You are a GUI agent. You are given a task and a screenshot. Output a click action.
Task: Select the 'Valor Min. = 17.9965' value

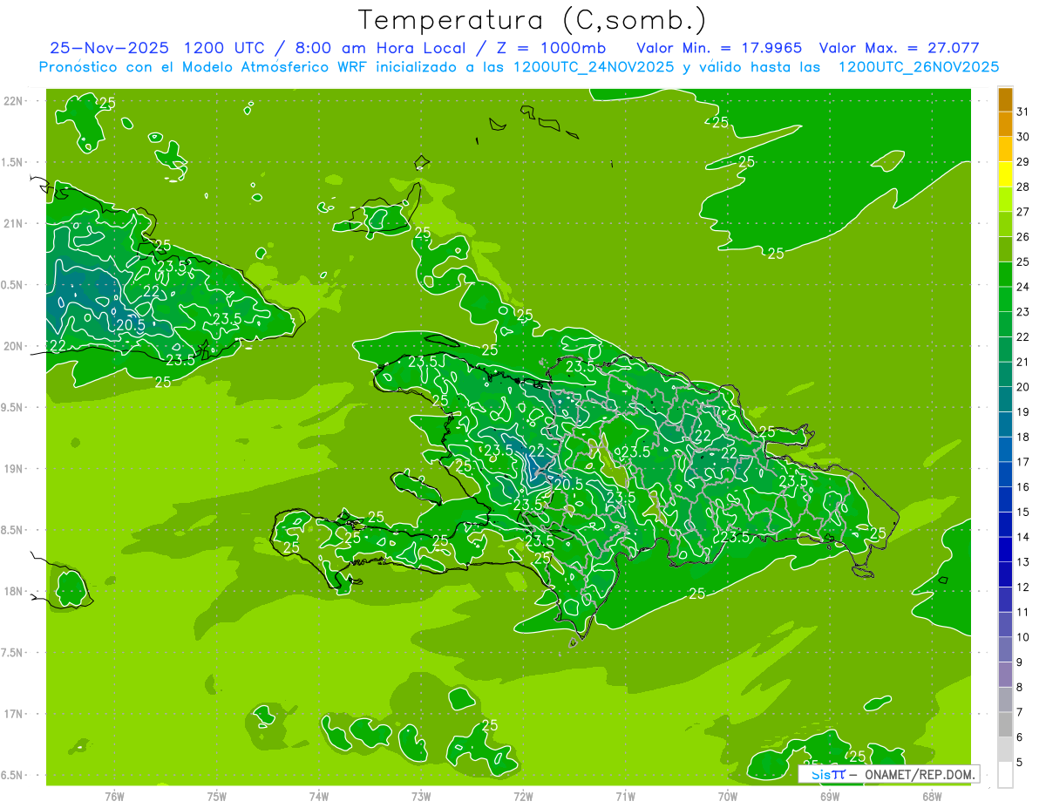click(x=719, y=48)
